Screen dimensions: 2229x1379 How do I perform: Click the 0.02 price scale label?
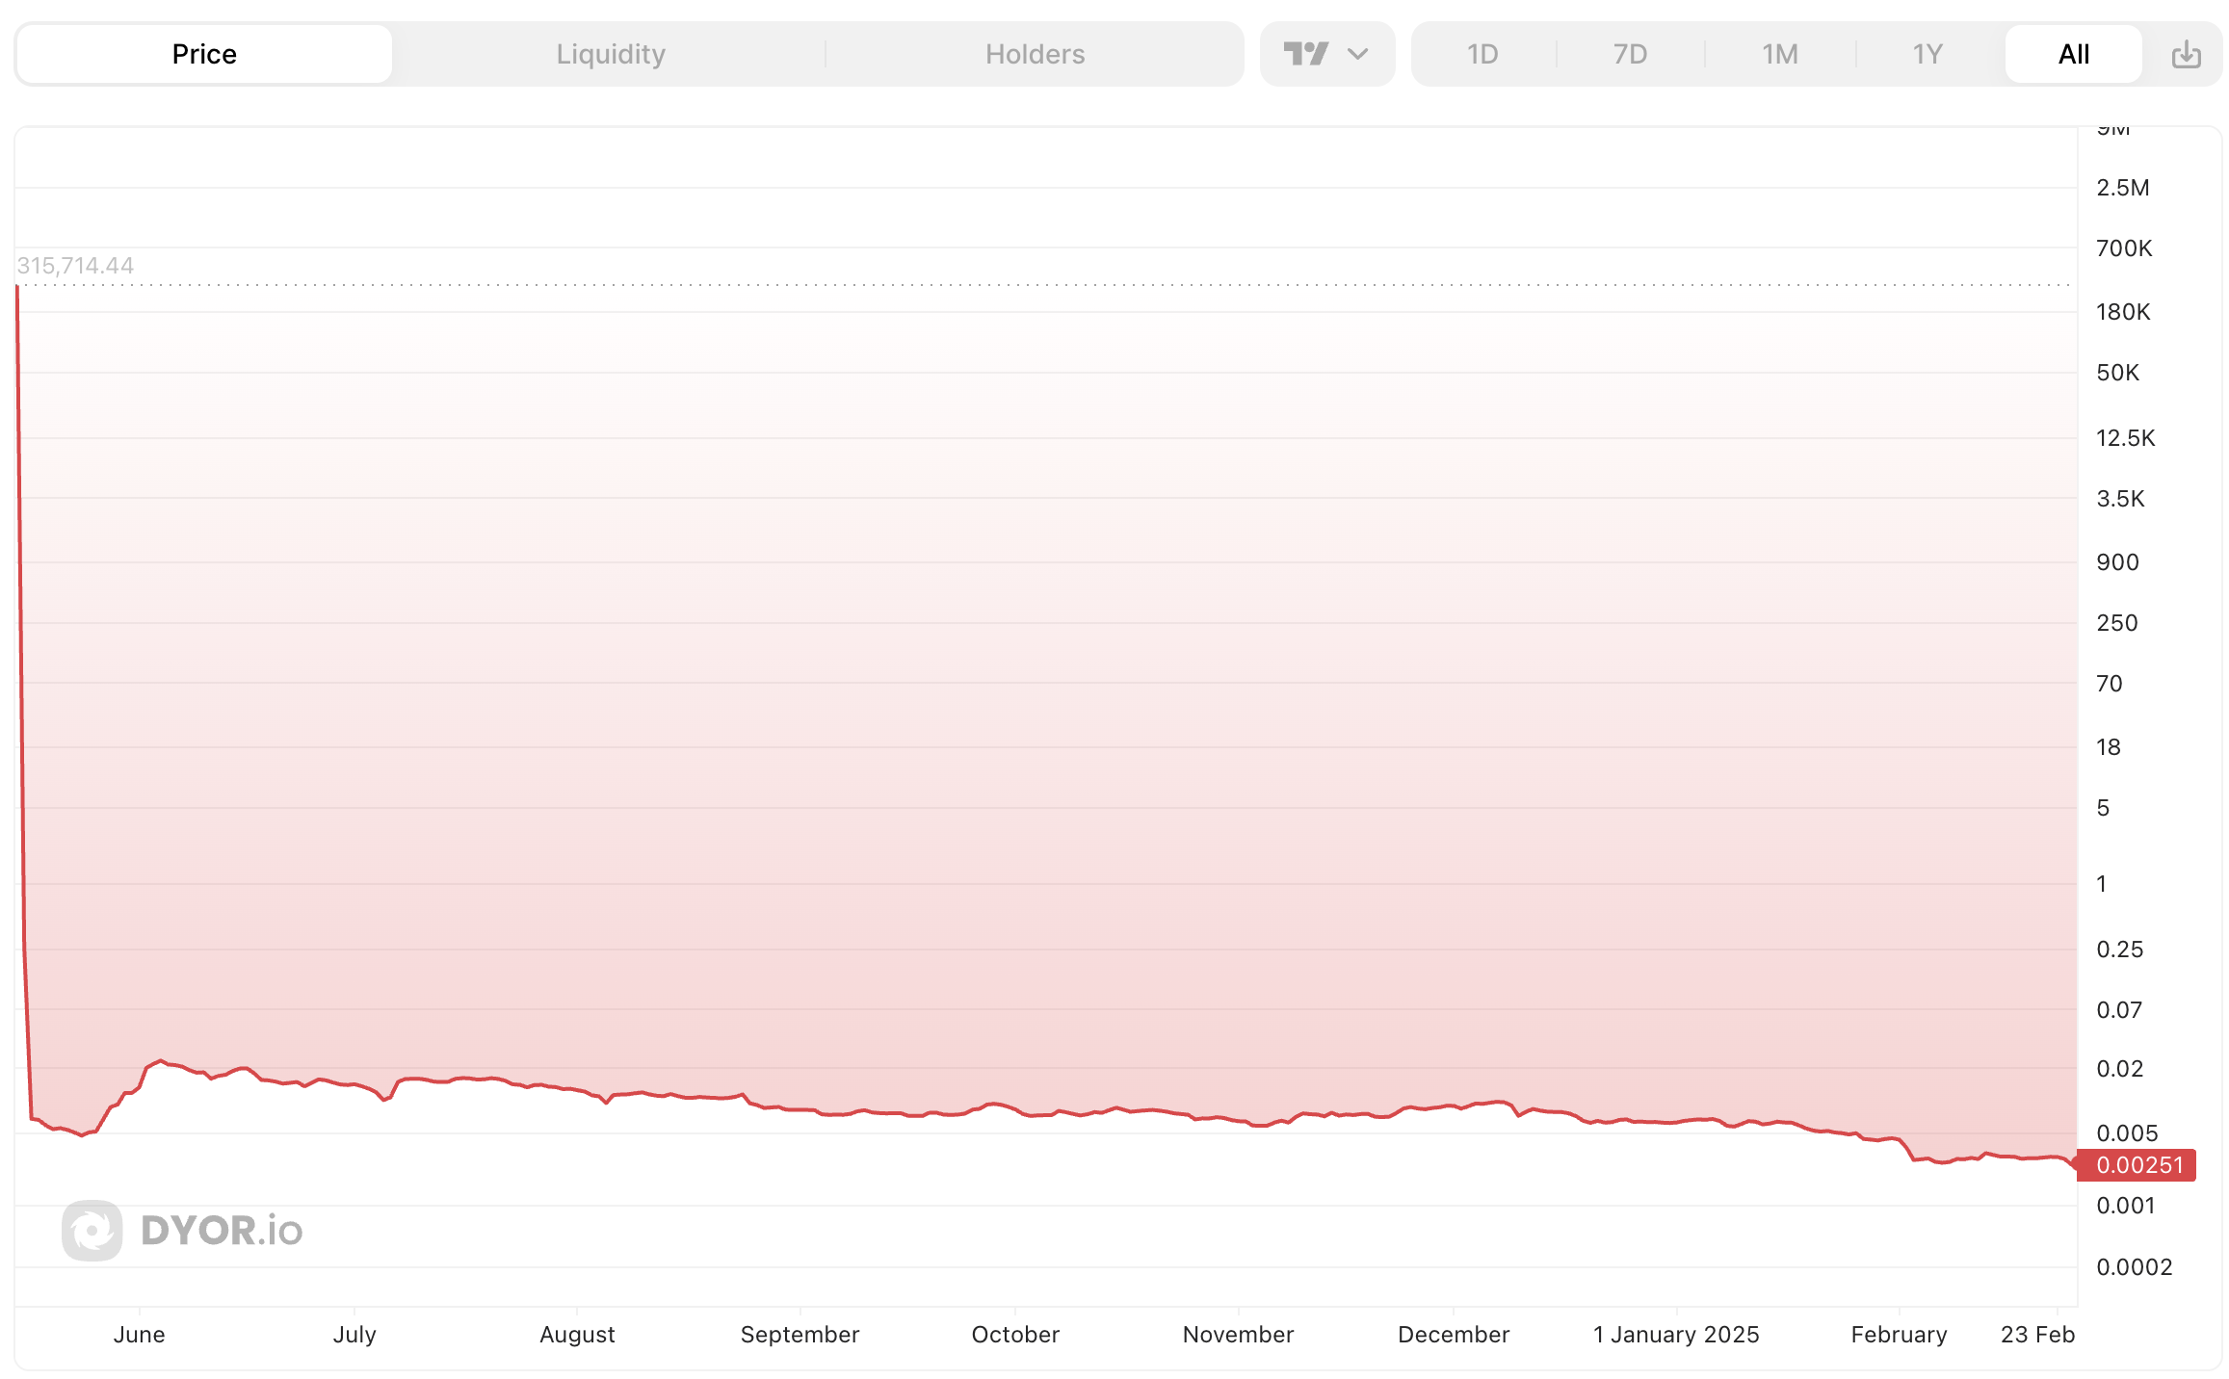(2119, 1069)
